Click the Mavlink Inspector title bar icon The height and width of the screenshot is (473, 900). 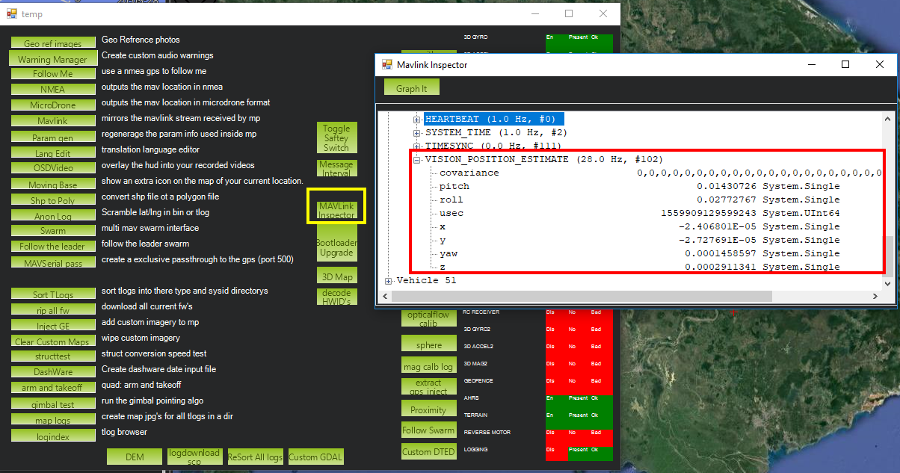pyautogui.click(x=386, y=64)
